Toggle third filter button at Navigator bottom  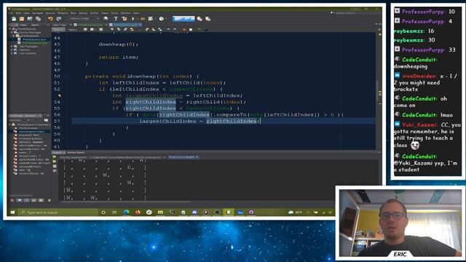point(26,201)
